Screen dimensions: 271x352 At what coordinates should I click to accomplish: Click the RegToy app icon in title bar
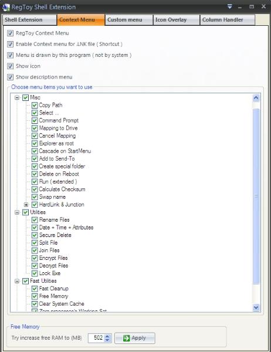[x=6, y=7]
